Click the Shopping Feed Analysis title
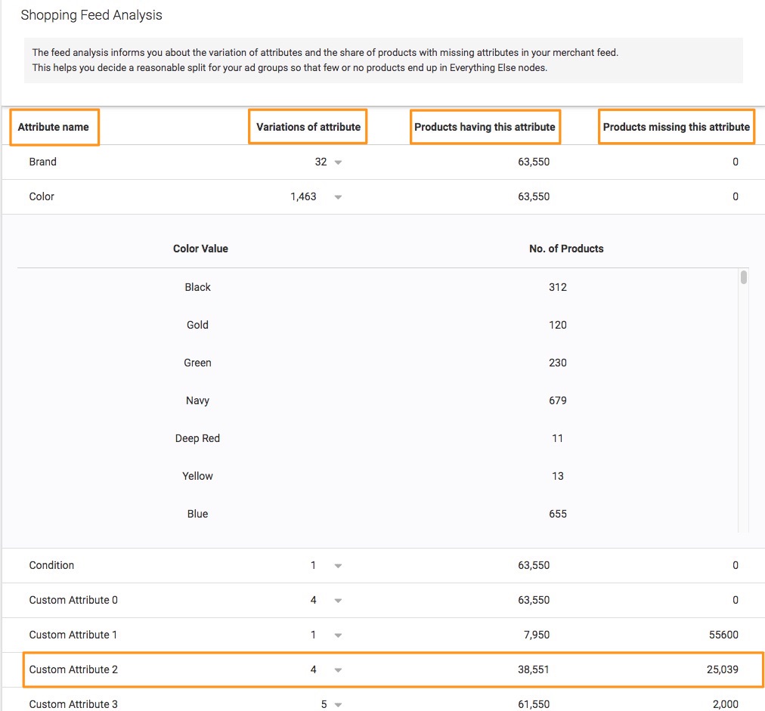 coord(91,15)
